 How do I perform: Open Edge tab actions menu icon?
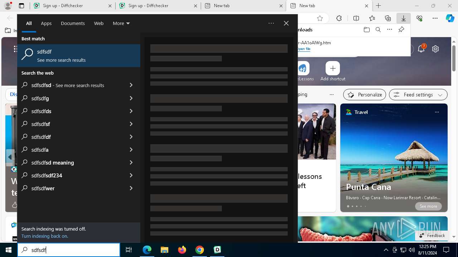pyautogui.click(x=21, y=6)
